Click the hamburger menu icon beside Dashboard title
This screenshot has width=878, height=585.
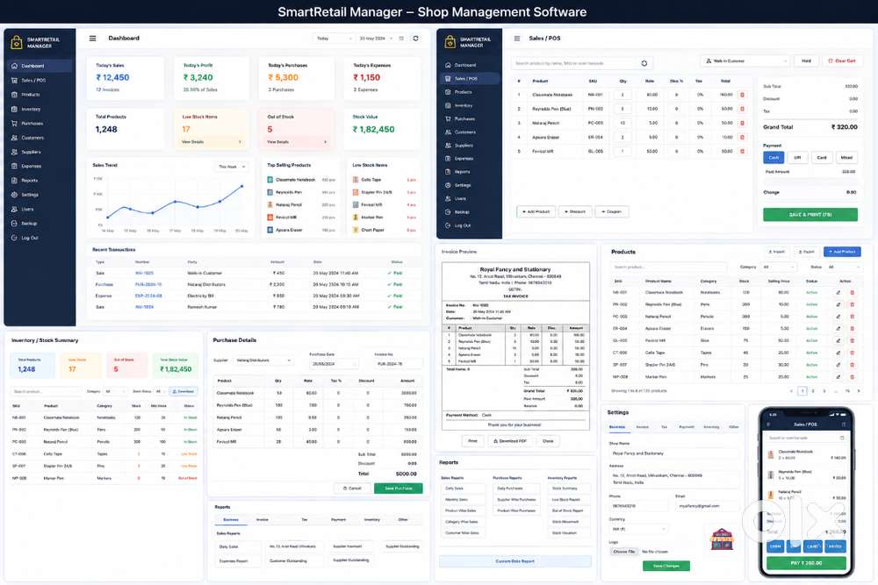[92, 39]
